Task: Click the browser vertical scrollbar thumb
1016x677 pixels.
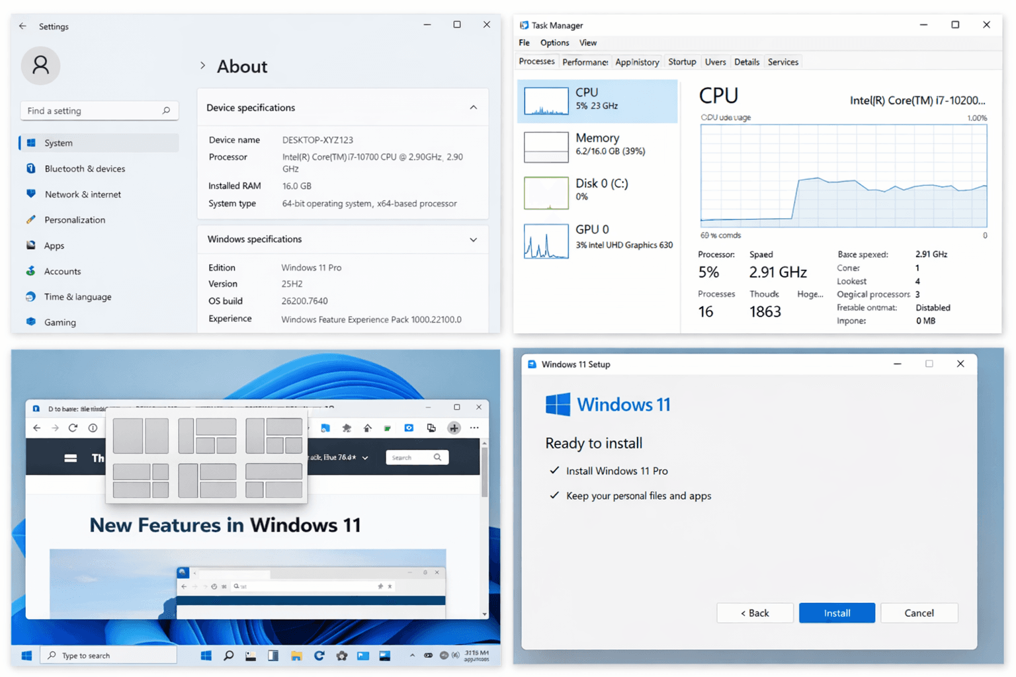Action: (484, 472)
